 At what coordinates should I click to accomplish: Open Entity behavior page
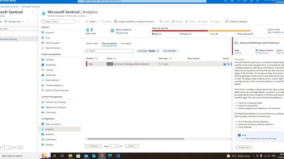52,80
